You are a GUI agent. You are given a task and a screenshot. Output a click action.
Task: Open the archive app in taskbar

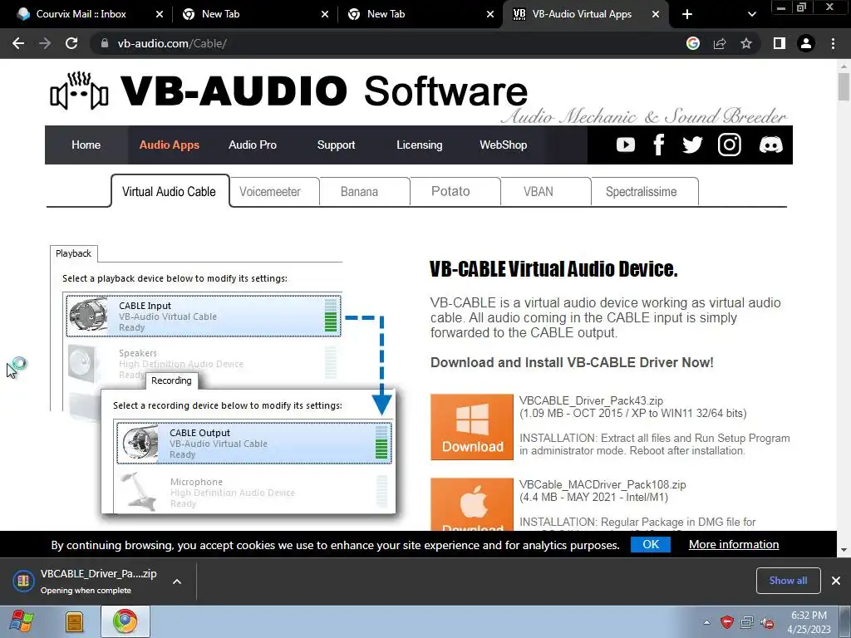pyautogui.click(x=74, y=621)
